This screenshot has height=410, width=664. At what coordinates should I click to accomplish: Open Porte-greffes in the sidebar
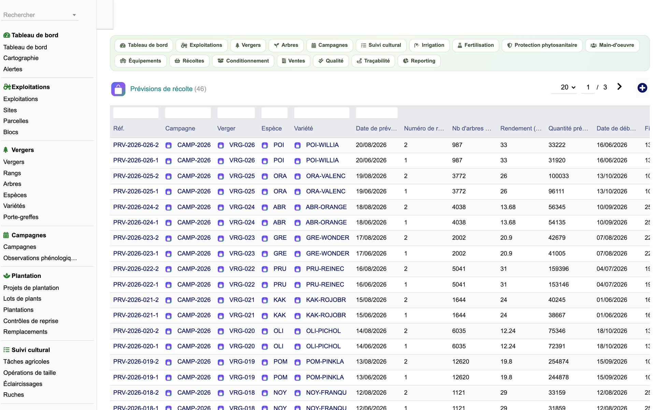click(21, 217)
